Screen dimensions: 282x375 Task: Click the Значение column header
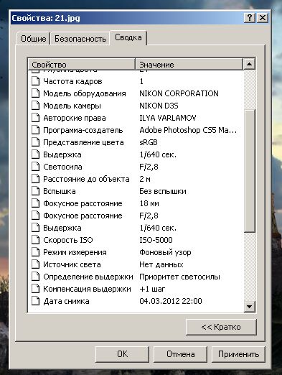click(189, 65)
